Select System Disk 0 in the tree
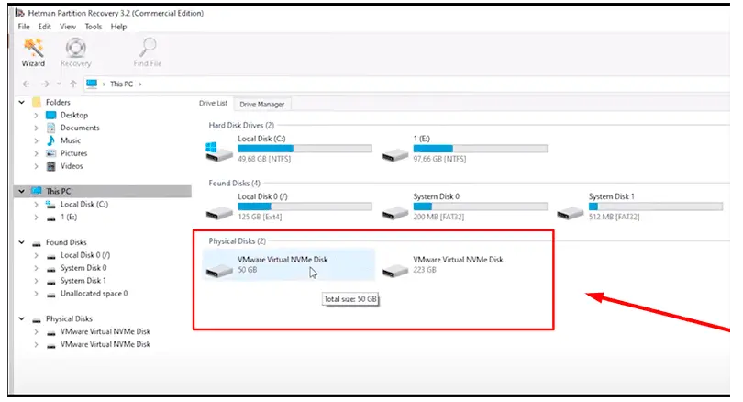The image size is (743, 402). [83, 268]
